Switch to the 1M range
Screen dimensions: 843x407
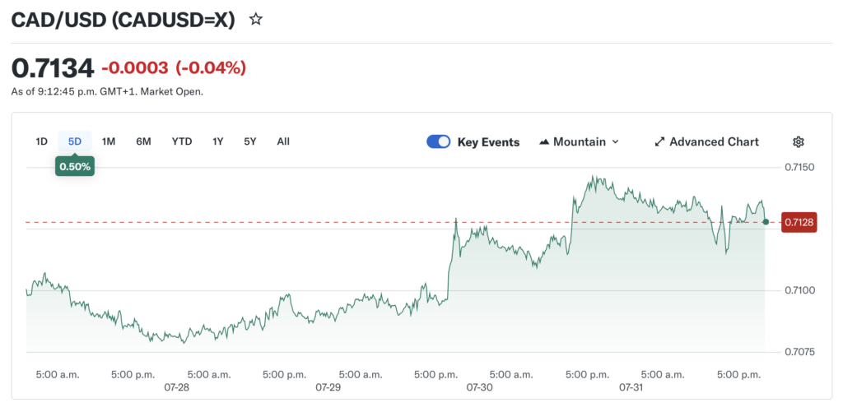(109, 141)
